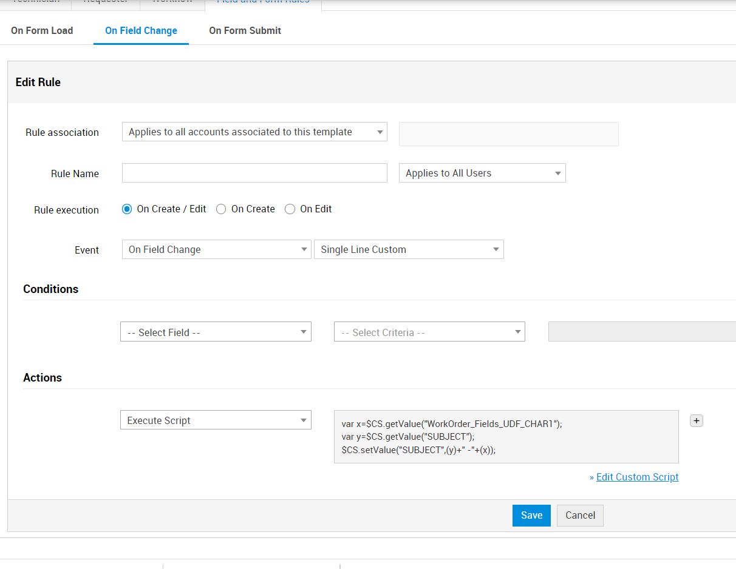Click the custom script code box
Image resolution: width=736 pixels, height=569 pixels.
tap(506, 437)
